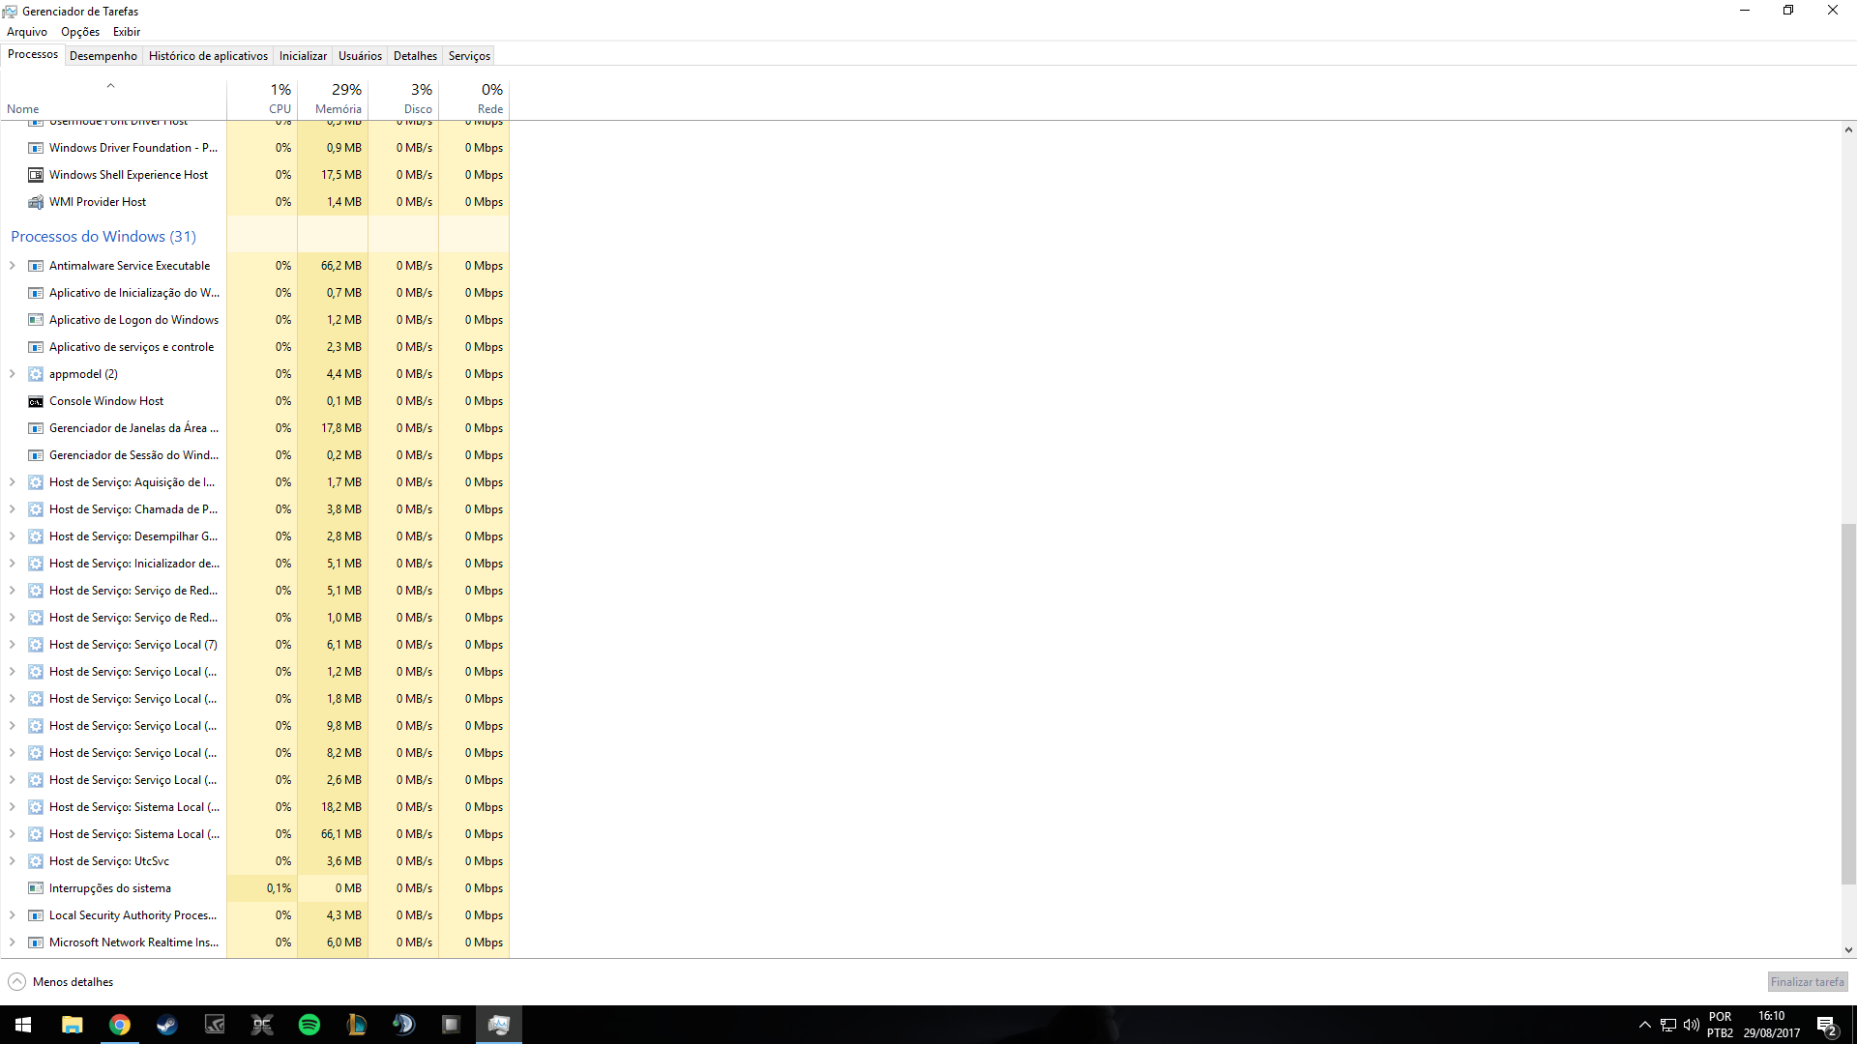This screenshot has height=1044, width=1857.
Task: Expand Host de Serviço: Desempilhar G... row
Action: (x=12, y=536)
